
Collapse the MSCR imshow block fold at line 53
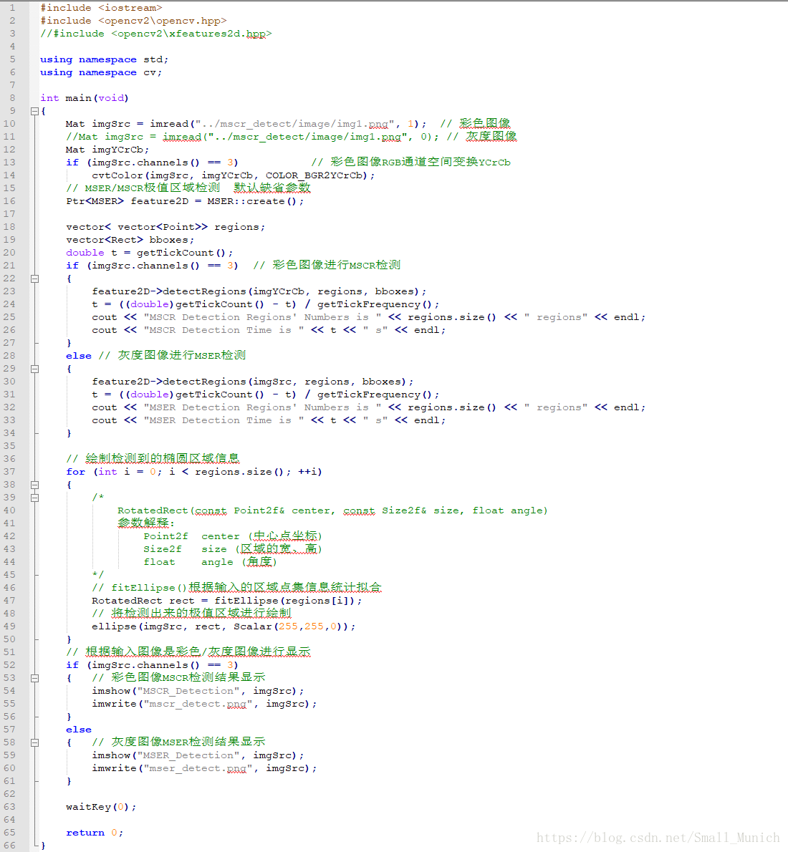35,678
